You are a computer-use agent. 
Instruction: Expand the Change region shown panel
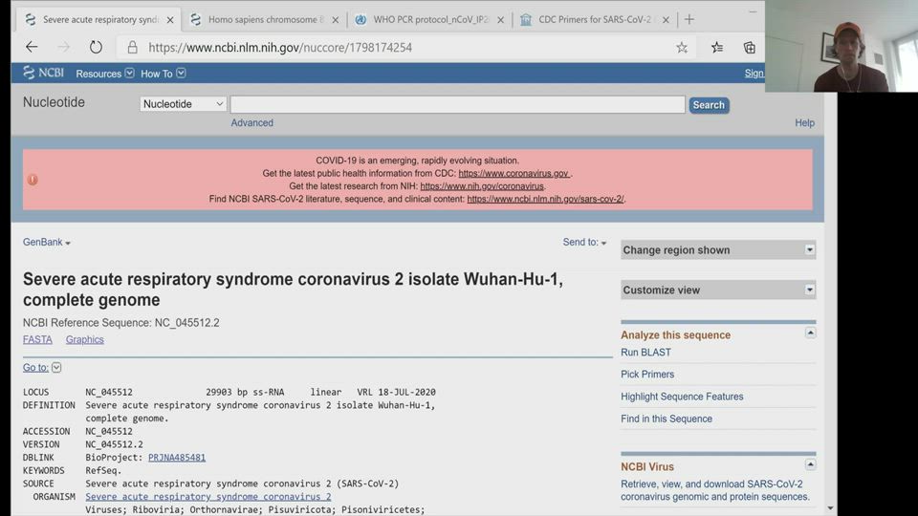(810, 250)
